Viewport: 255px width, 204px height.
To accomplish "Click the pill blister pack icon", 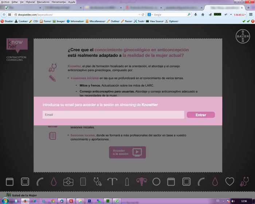I will pos(83,182).
